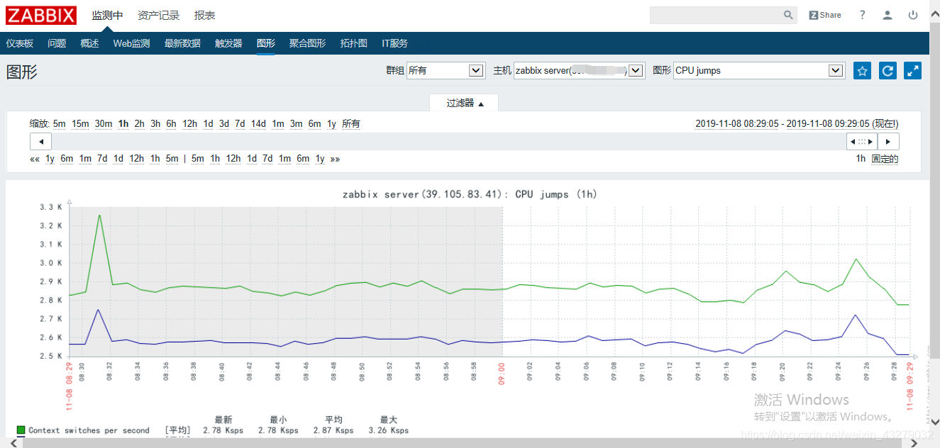This screenshot has width=940, height=448.
Task: Click the Context switches per second legend
Action: (89, 430)
